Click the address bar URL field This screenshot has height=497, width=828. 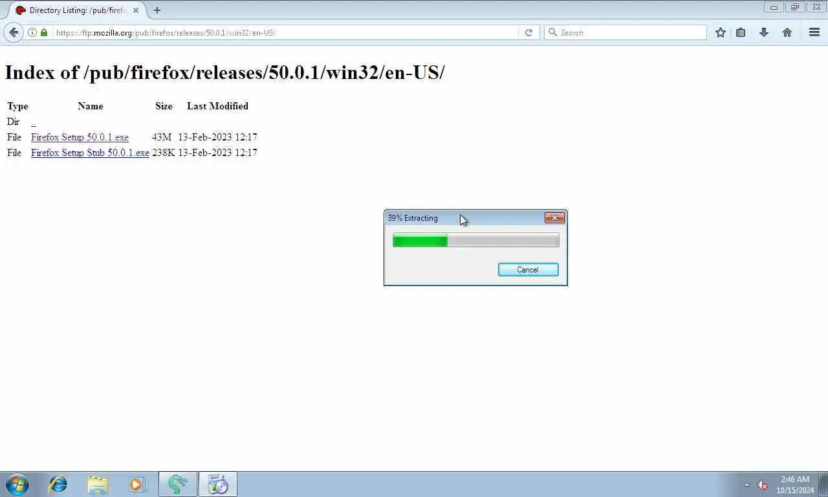285,32
